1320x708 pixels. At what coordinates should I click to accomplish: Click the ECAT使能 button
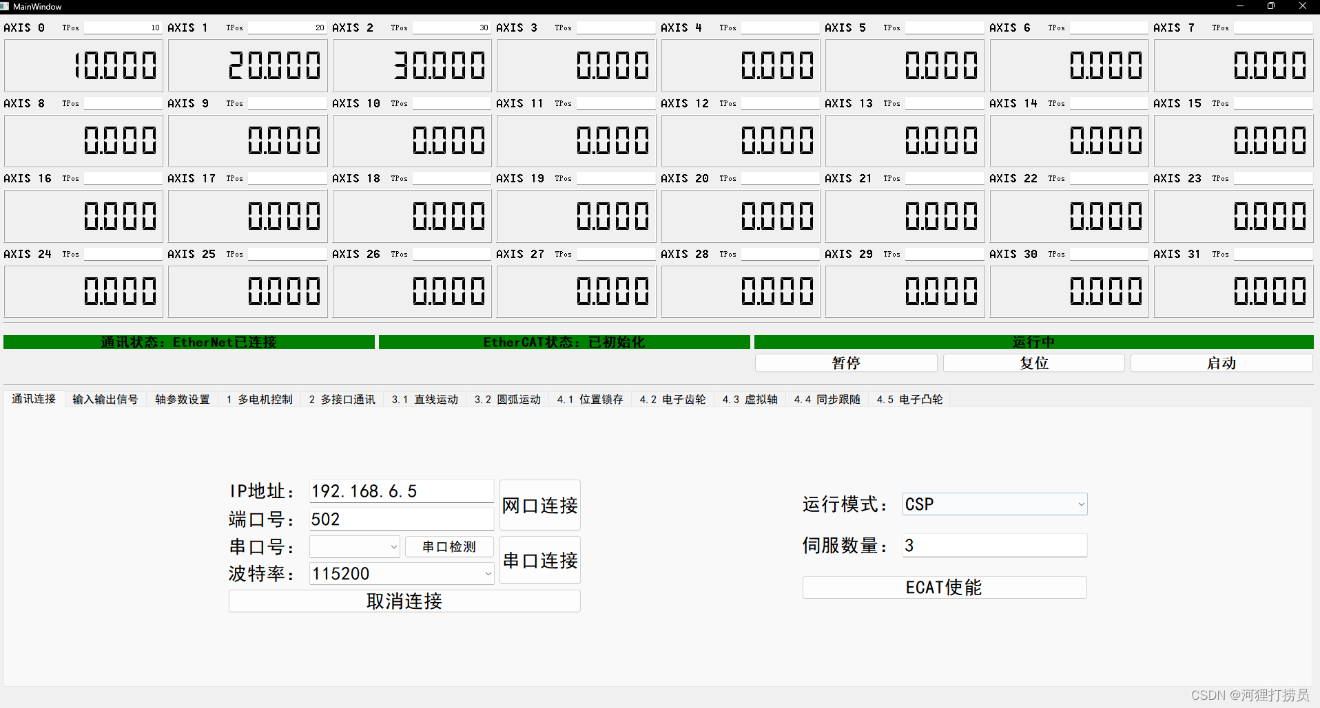coord(944,587)
